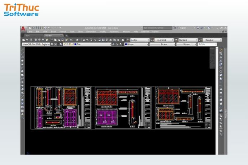Click the Text Style icon beside dim dropdown
Image resolution: width=248 pixels, height=165 pixels.
click(128, 40)
